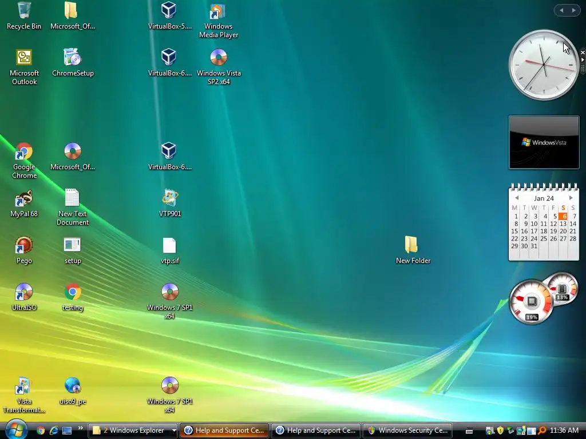Go to previous month in calendar gadget
Viewport: 586px width, 439px height.
pos(517,198)
